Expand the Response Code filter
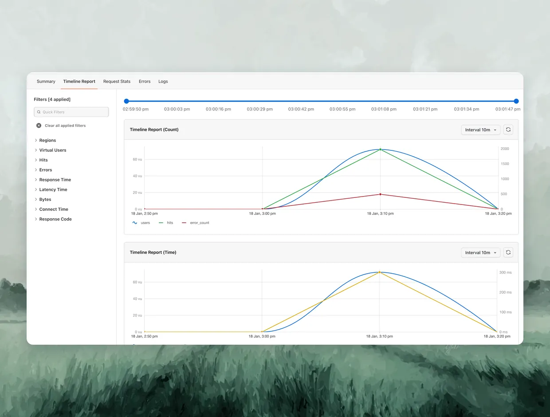Viewport: 550px width, 417px height. 53,219
